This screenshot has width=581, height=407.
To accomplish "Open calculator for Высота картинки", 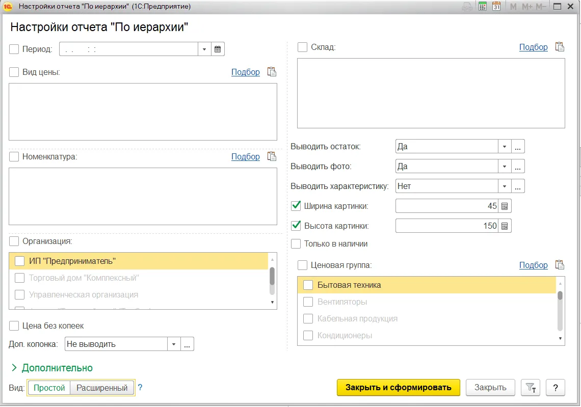I will tap(505, 226).
